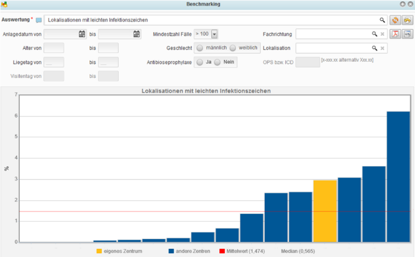
Task: Click the yellow undo/reset arrow button
Action: [x=408, y=20]
